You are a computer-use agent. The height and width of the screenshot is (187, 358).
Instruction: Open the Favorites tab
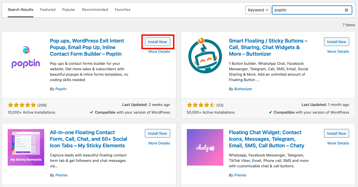point(123,10)
